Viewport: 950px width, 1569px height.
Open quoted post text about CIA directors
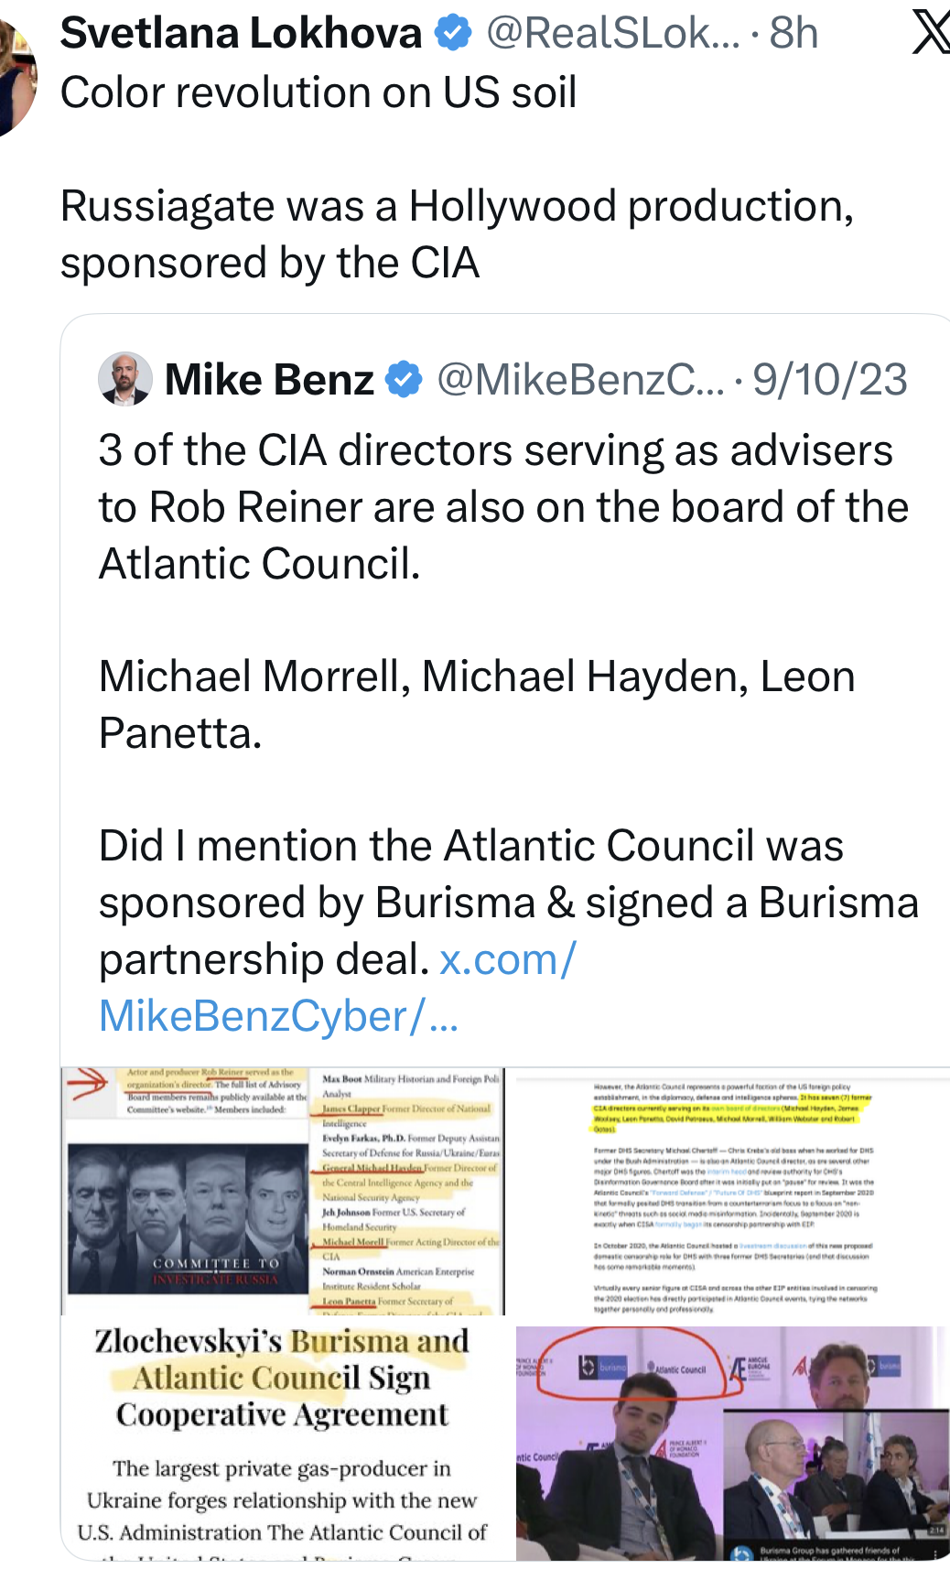(x=503, y=506)
